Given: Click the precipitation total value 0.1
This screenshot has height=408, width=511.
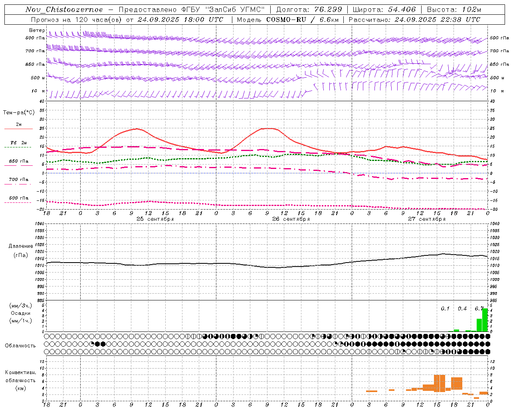Looking at the screenshot, I should click(445, 308).
